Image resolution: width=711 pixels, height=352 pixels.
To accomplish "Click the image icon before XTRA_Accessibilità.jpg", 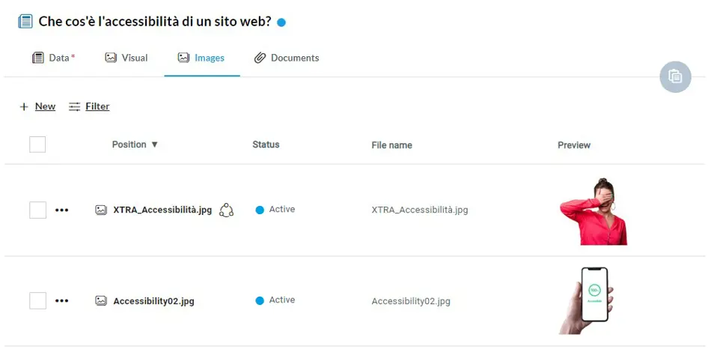I will [101, 210].
